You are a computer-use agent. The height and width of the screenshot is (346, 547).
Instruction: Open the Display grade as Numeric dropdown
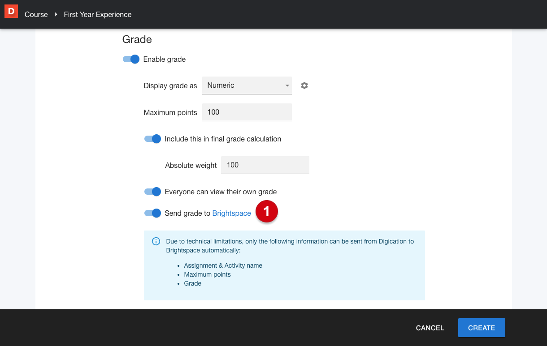click(x=247, y=85)
